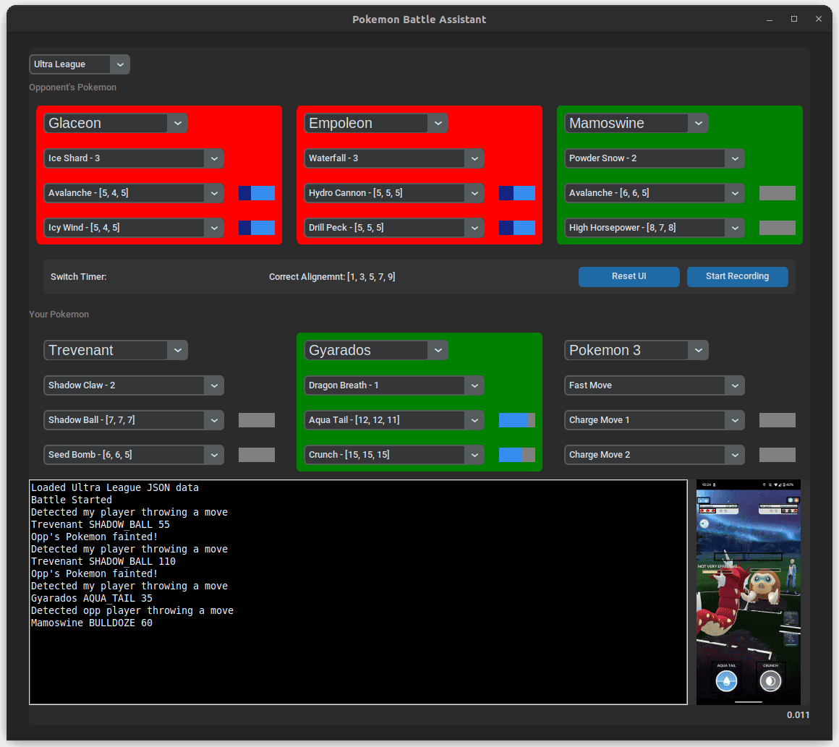
Task: Click the Correct Alignment values text
Action: [332, 277]
